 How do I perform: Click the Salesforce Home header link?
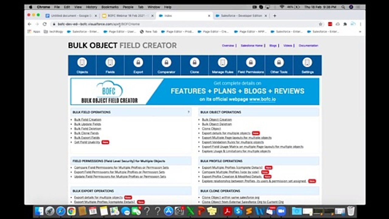251,46
